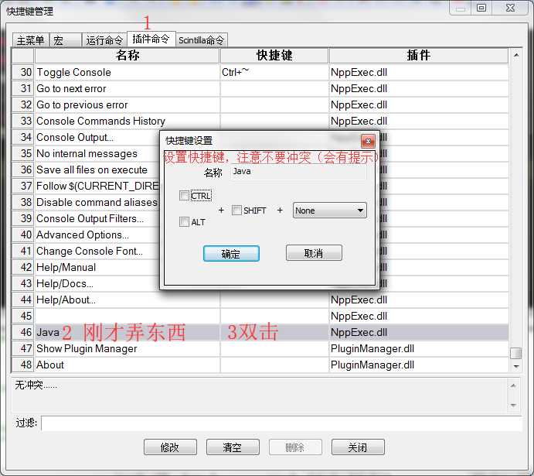The image size is (534, 476).
Task: Select the Console Commands History row
Action: pyautogui.click(x=260, y=121)
